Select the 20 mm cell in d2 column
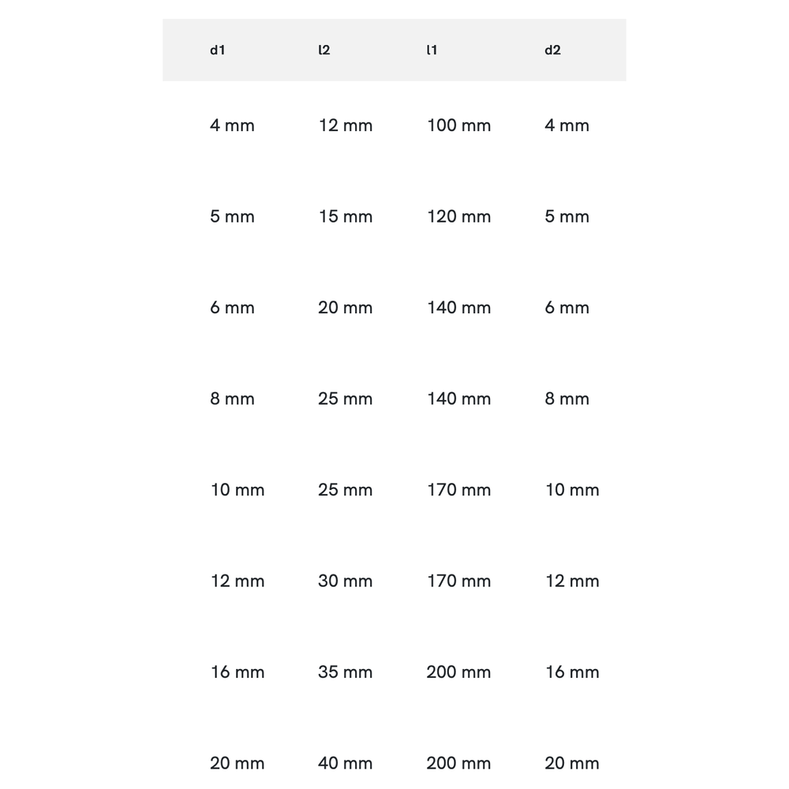The height and width of the screenshot is (789, 789). 572,764
